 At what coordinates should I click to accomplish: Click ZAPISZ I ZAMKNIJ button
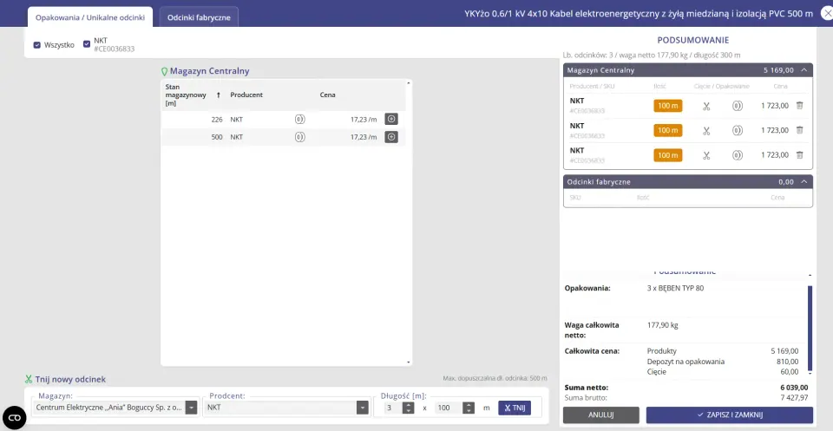[730, 415]
